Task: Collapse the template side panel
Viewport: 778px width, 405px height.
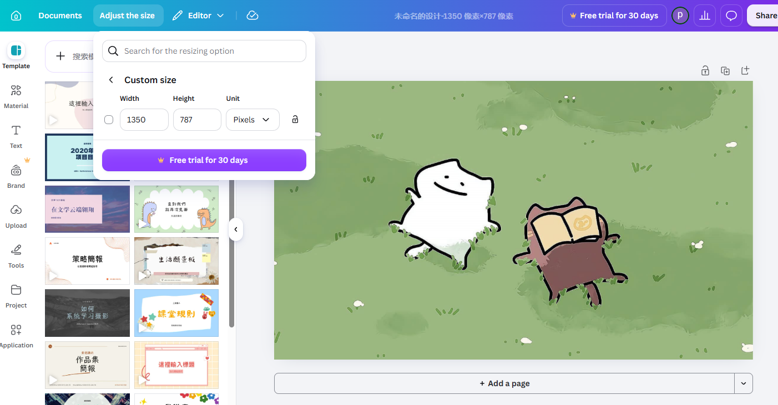Action: coord(236,229)
